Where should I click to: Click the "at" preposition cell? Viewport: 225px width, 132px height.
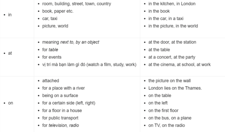pos(10,53)
